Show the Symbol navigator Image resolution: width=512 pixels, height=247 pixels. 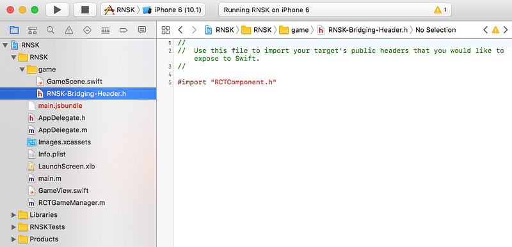[x=32, y=30]
